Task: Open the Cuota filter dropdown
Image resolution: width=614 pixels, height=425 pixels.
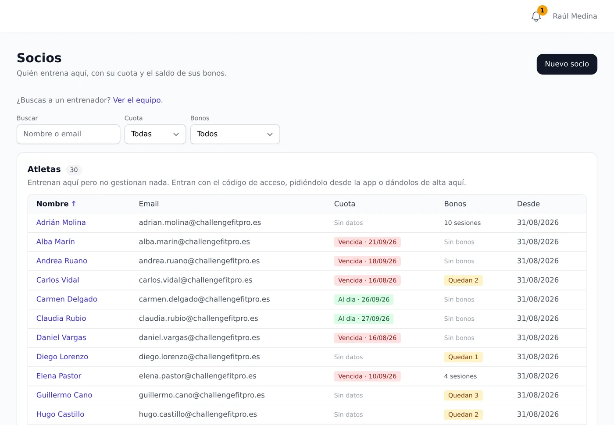Action: 155,134
